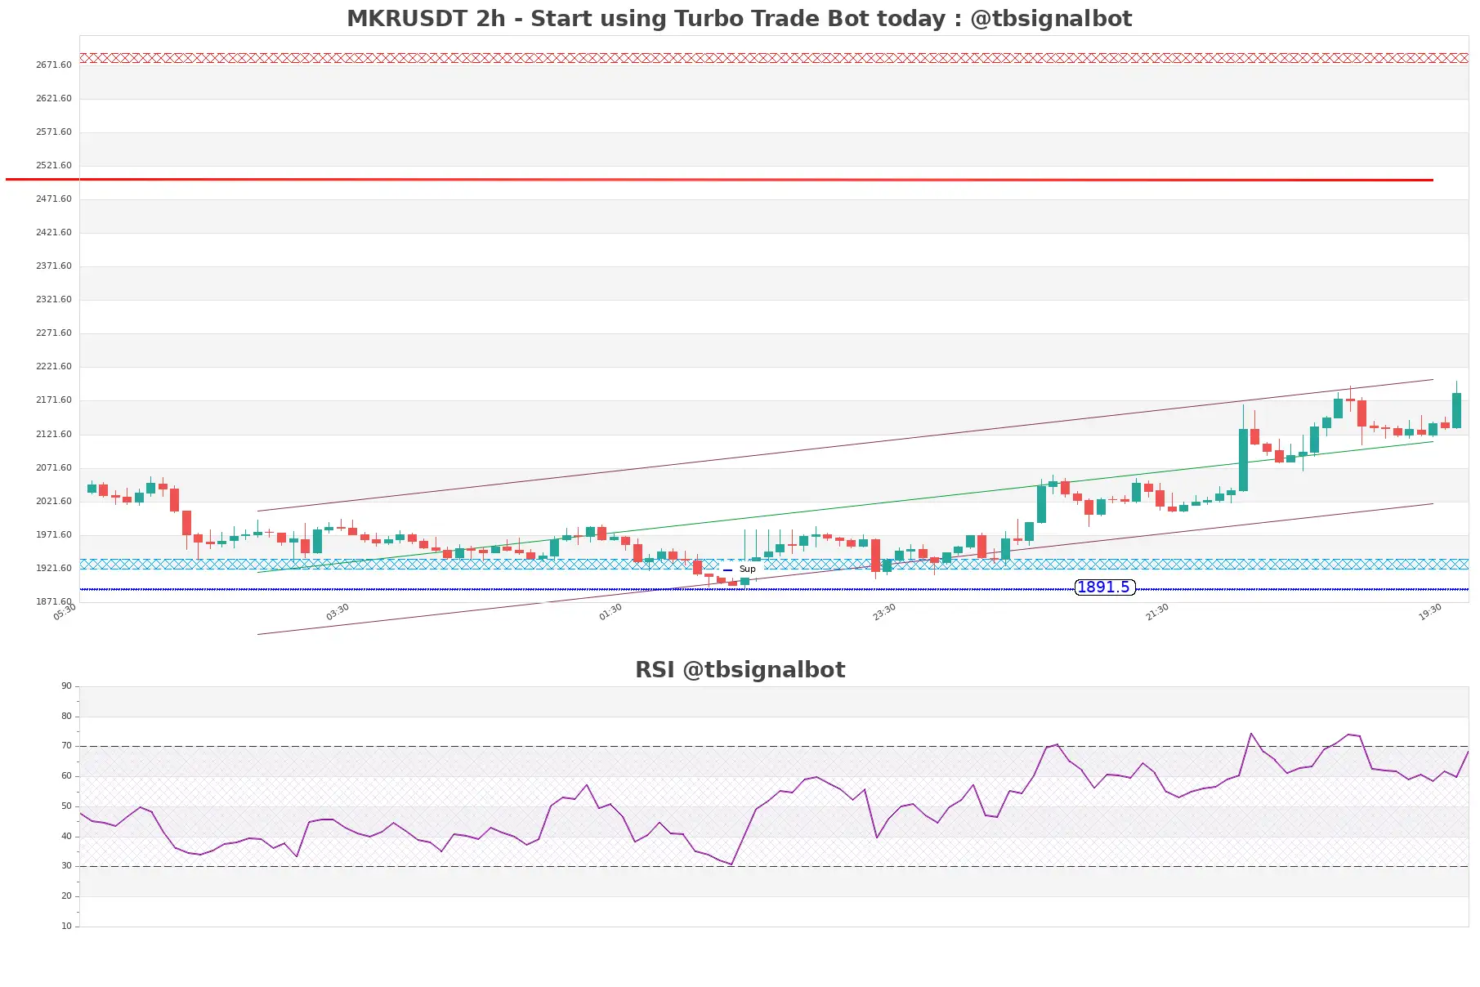This screenshot has height=987, width=1480.
Task: Click the 2221.60 price axis label
Action: point(54,366)
